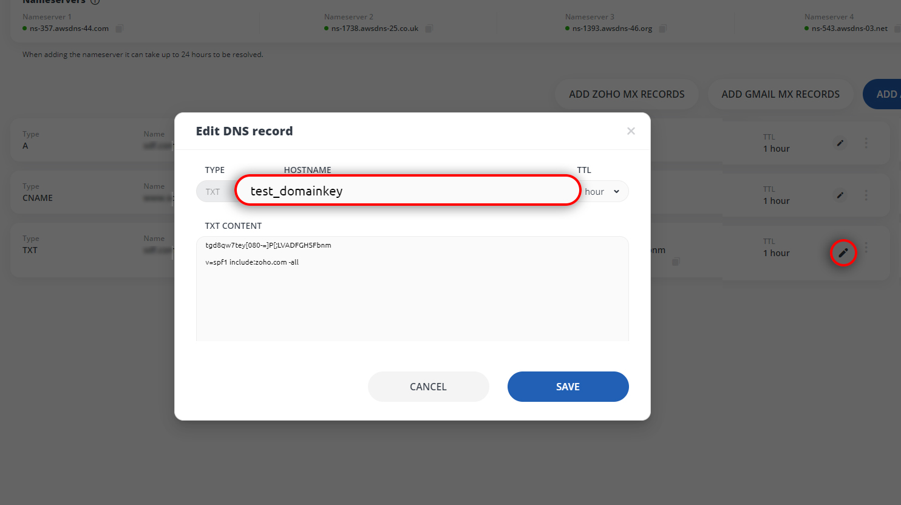Click inside the TXT CONTENT text area

point(412,288)
